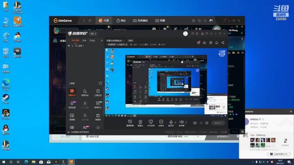Image resolution: width=294 pixels, height=165 pixels.
Task: Switch to third scene tab in 直播伴侣
Action: [92, 40]
